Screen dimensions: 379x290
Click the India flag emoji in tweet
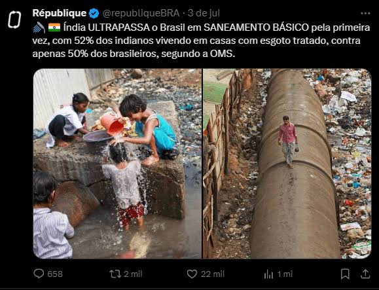[x=54, y=27]
